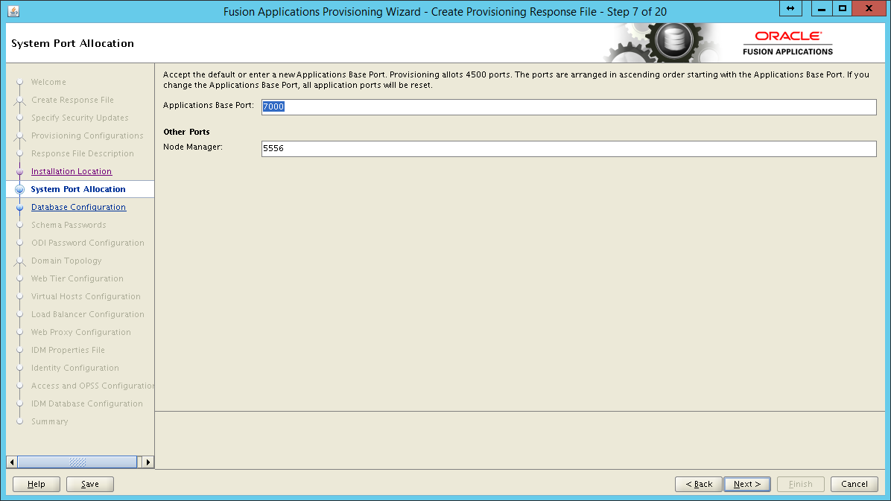Click the Access and OPSS Configuration step
891x501 pixels.
point(92,386)
